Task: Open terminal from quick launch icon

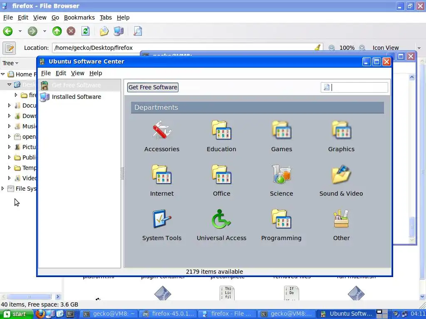Action: (x=70, y=314)
